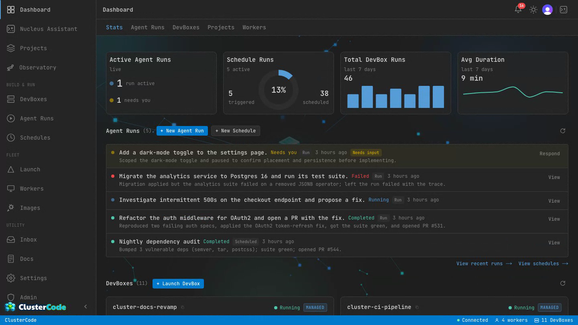View the OAuth2 auth middleware run
Viewport: 578px width, 325px height.
(554, 219)
